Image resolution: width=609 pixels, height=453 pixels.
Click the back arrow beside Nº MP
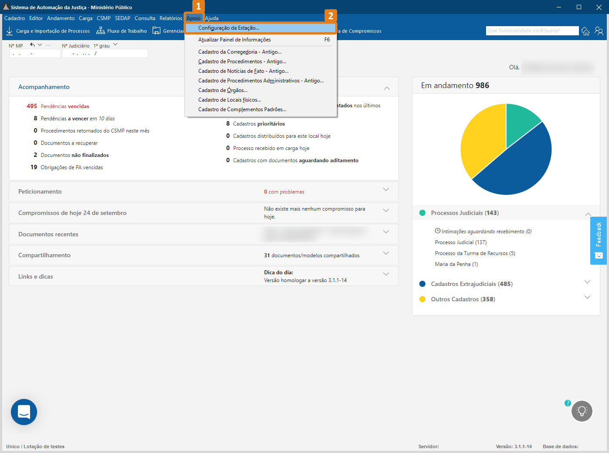pyautogui.click(x=32, y=45)
